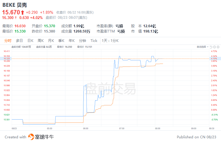Click the 昨收价 value 15.380
Screen dimensions: 221x143
50,31
